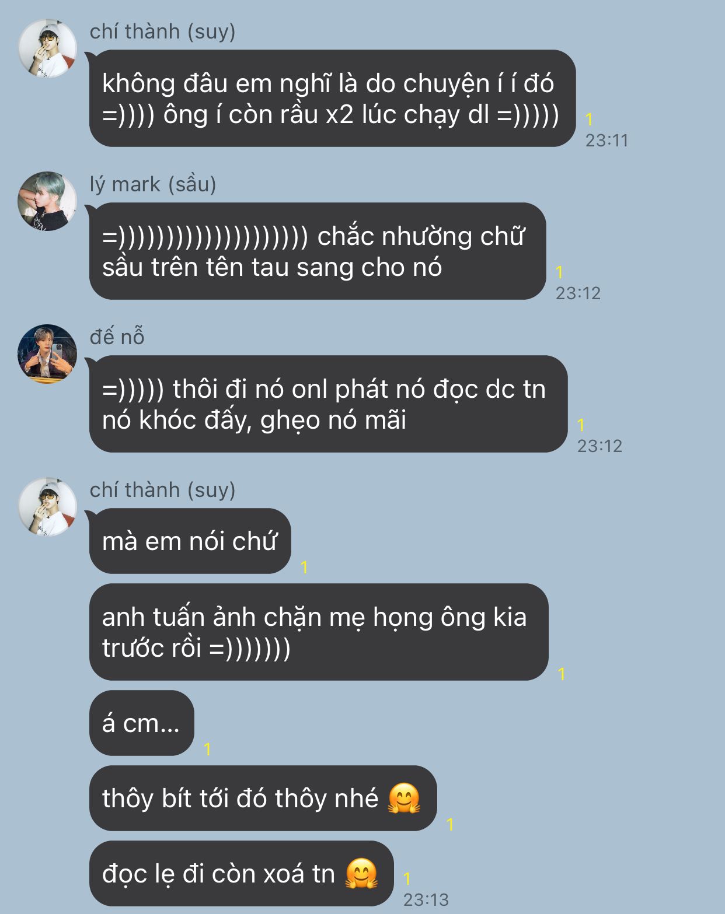Tap the 'đọc lẹ đi còn xoá tn' message
Image resolution: width=725 pixels, height=914 pixels.
[x=241, y=874]
